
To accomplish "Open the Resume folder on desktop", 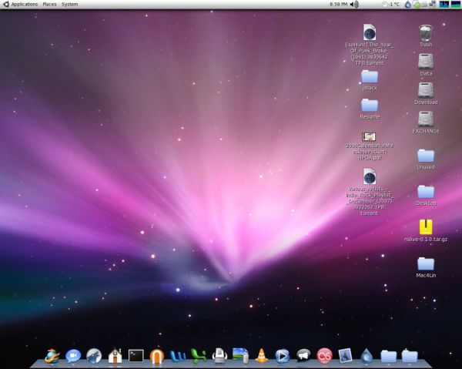I will tap(370, 105).
